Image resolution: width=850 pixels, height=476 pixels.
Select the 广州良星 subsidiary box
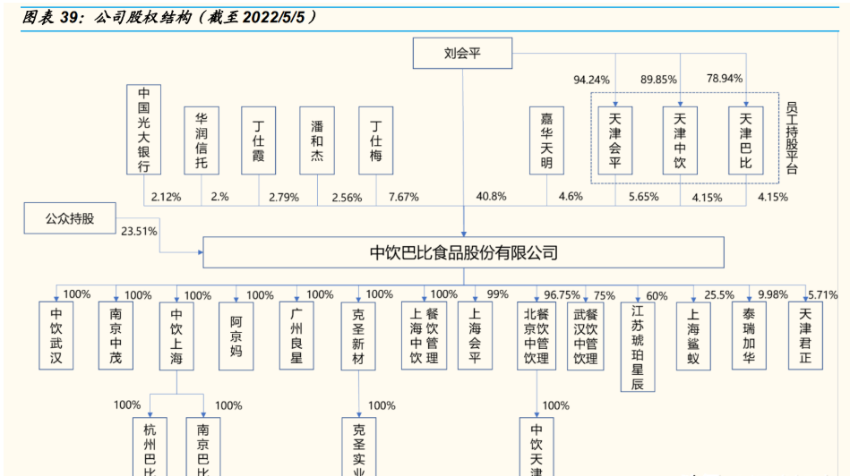click(296, 336)
